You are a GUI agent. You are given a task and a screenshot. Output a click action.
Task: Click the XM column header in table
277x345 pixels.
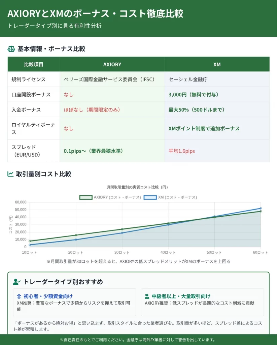click(x=217, y=64)
